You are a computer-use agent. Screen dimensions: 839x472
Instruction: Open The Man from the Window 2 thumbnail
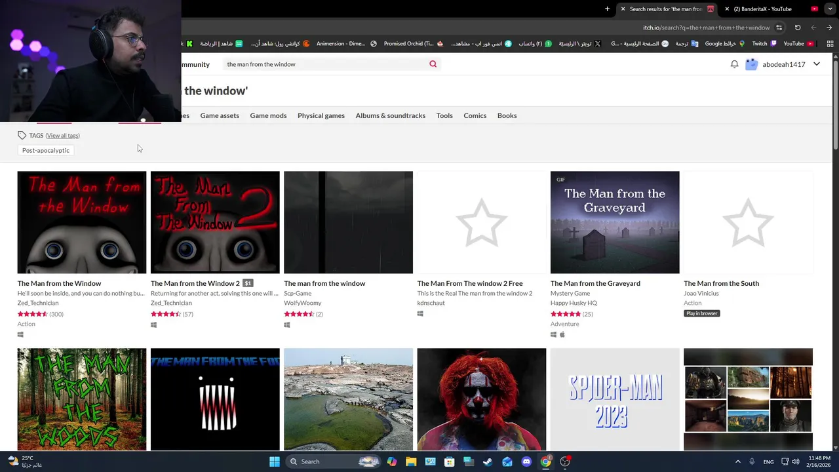pos(215,222)
